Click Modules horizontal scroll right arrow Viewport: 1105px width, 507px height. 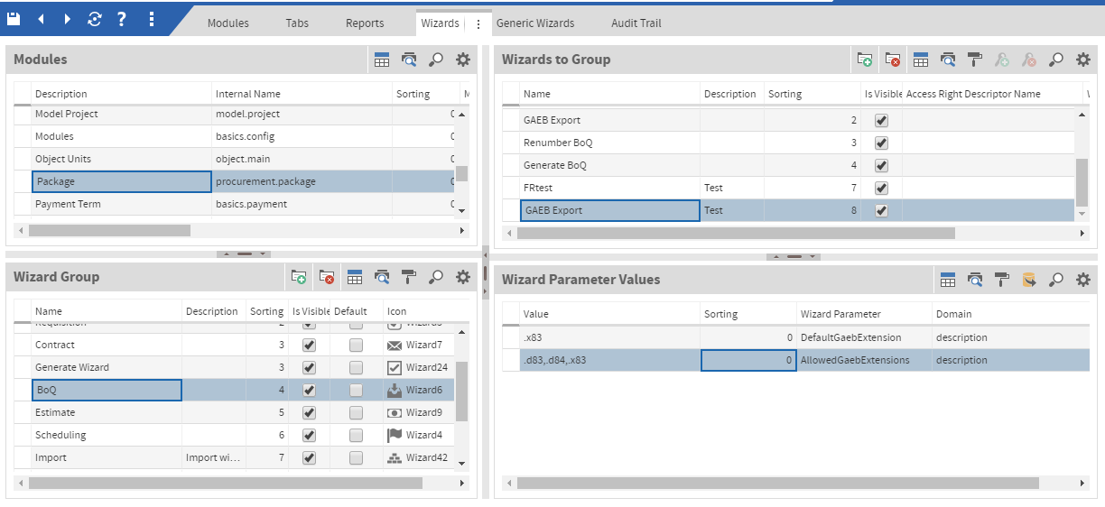[462, 230]
